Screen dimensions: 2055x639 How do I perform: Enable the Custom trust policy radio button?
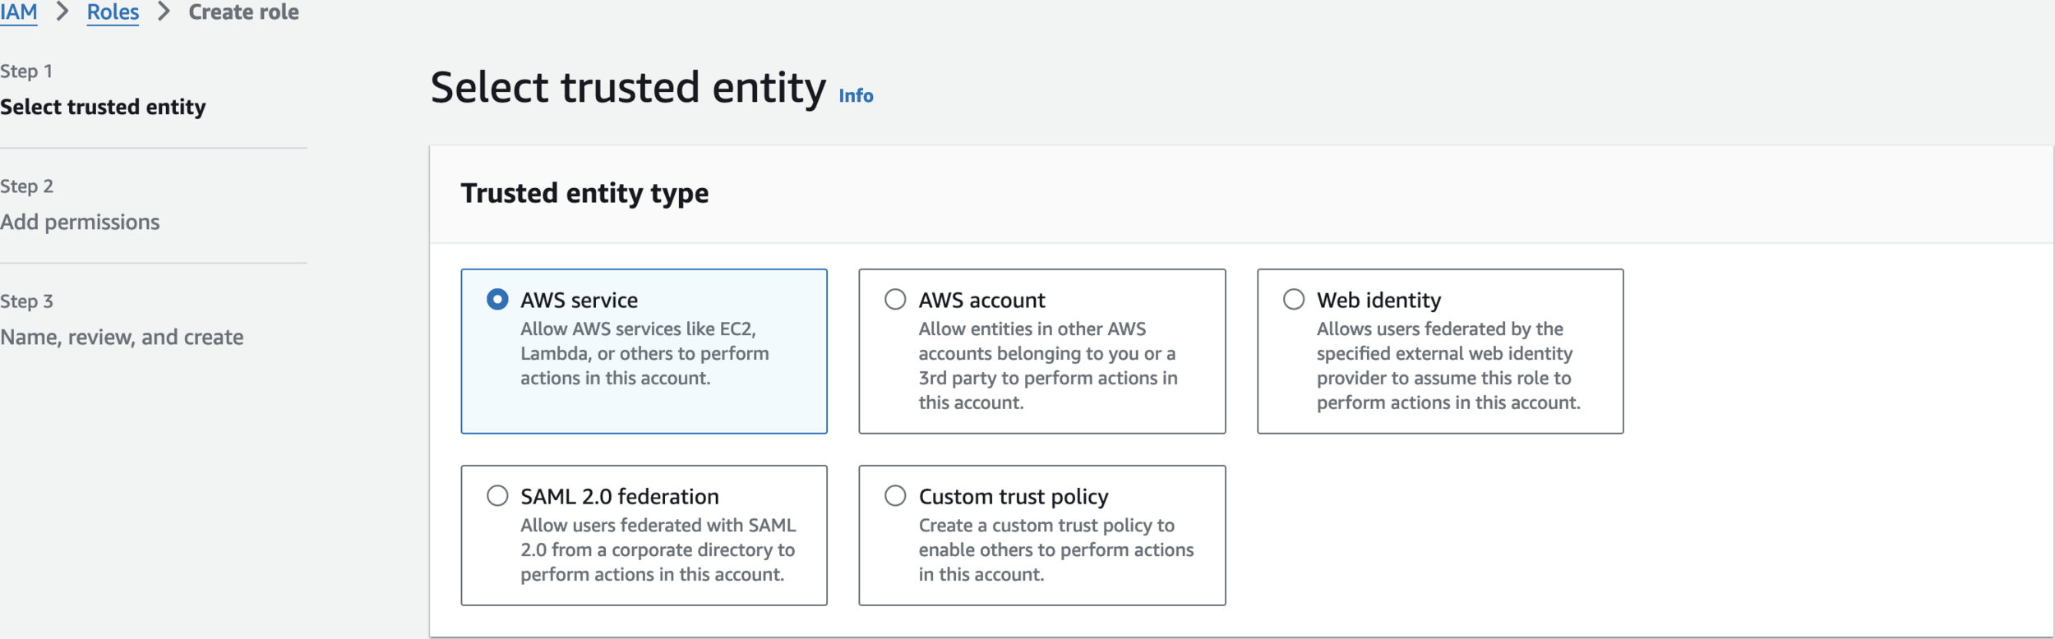895,495
